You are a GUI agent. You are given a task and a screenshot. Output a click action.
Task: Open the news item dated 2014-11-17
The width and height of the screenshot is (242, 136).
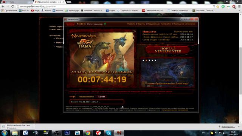[168, 37]
